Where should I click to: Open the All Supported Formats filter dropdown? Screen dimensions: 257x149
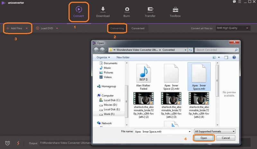(x=215, y=131)
